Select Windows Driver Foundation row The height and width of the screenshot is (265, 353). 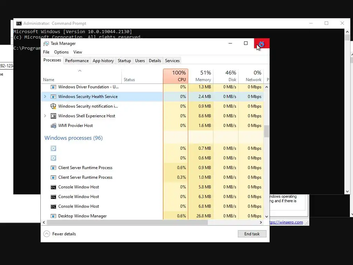point(152,87)
